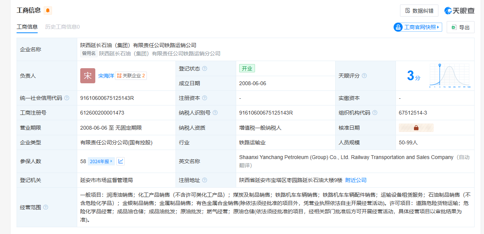484x234 pixels.
Task: Click the 导出 export button
Action: (x=460, y=27)
